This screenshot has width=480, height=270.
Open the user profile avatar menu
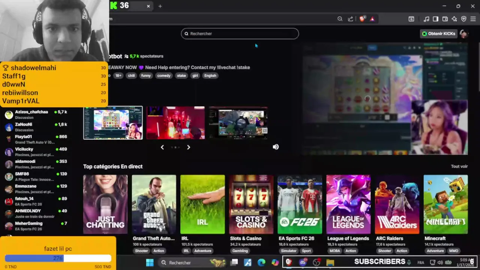464,33
